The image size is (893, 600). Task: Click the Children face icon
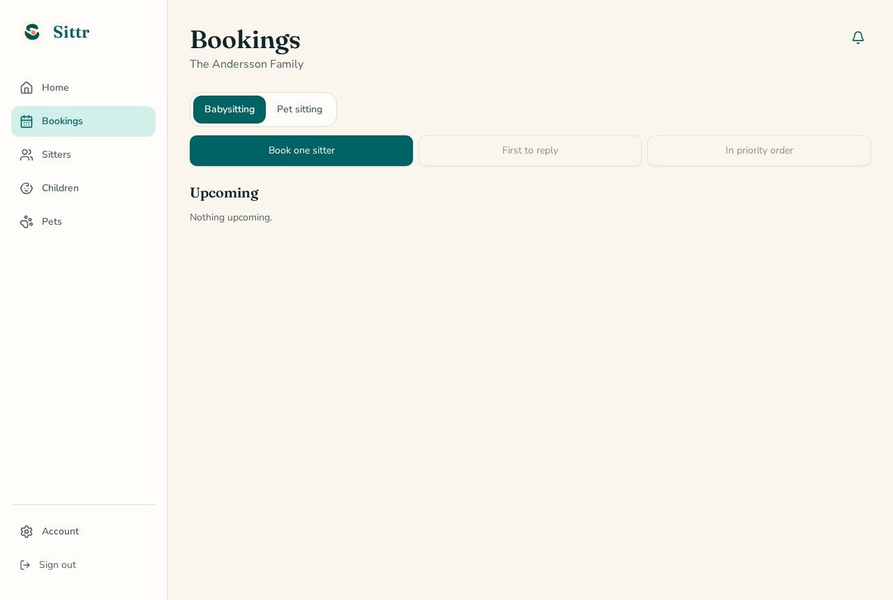coord(27,188)
